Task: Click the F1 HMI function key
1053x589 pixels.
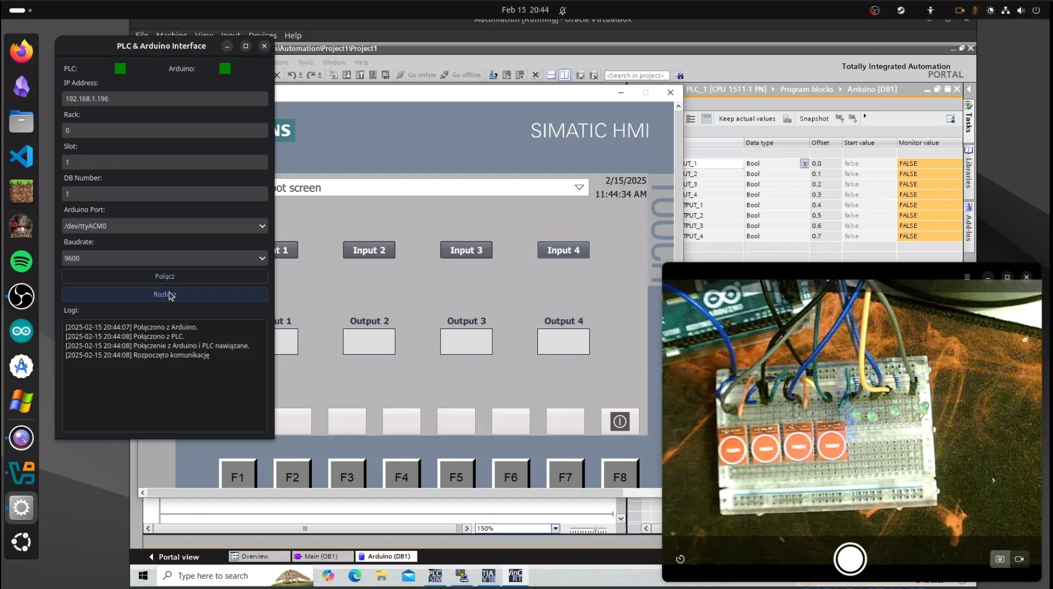Action: (x=238, y=475)
